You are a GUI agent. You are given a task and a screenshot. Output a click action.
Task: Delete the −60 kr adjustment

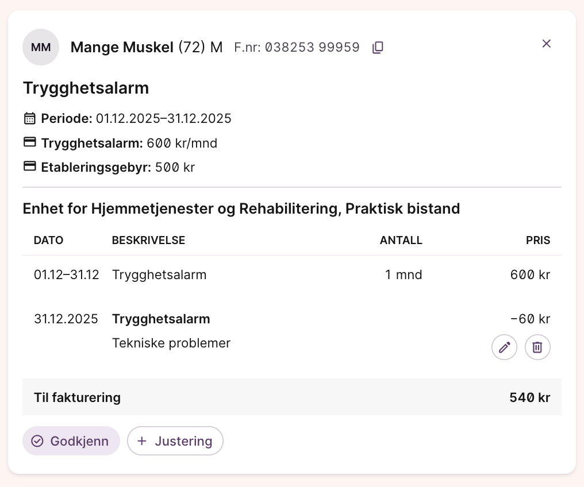click(x=537, y=347)
